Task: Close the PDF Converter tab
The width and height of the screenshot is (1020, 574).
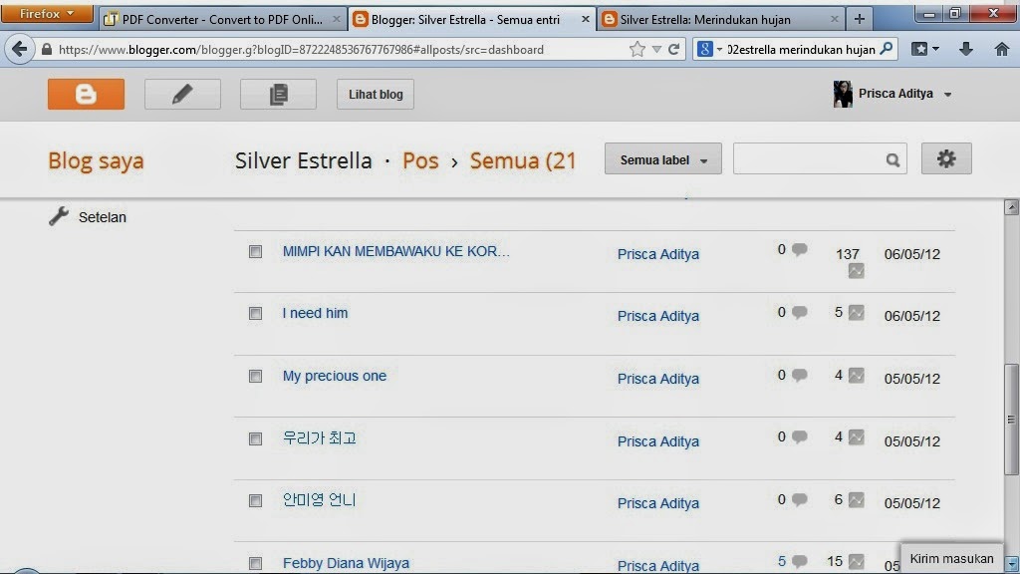Action: click(336, 20)
